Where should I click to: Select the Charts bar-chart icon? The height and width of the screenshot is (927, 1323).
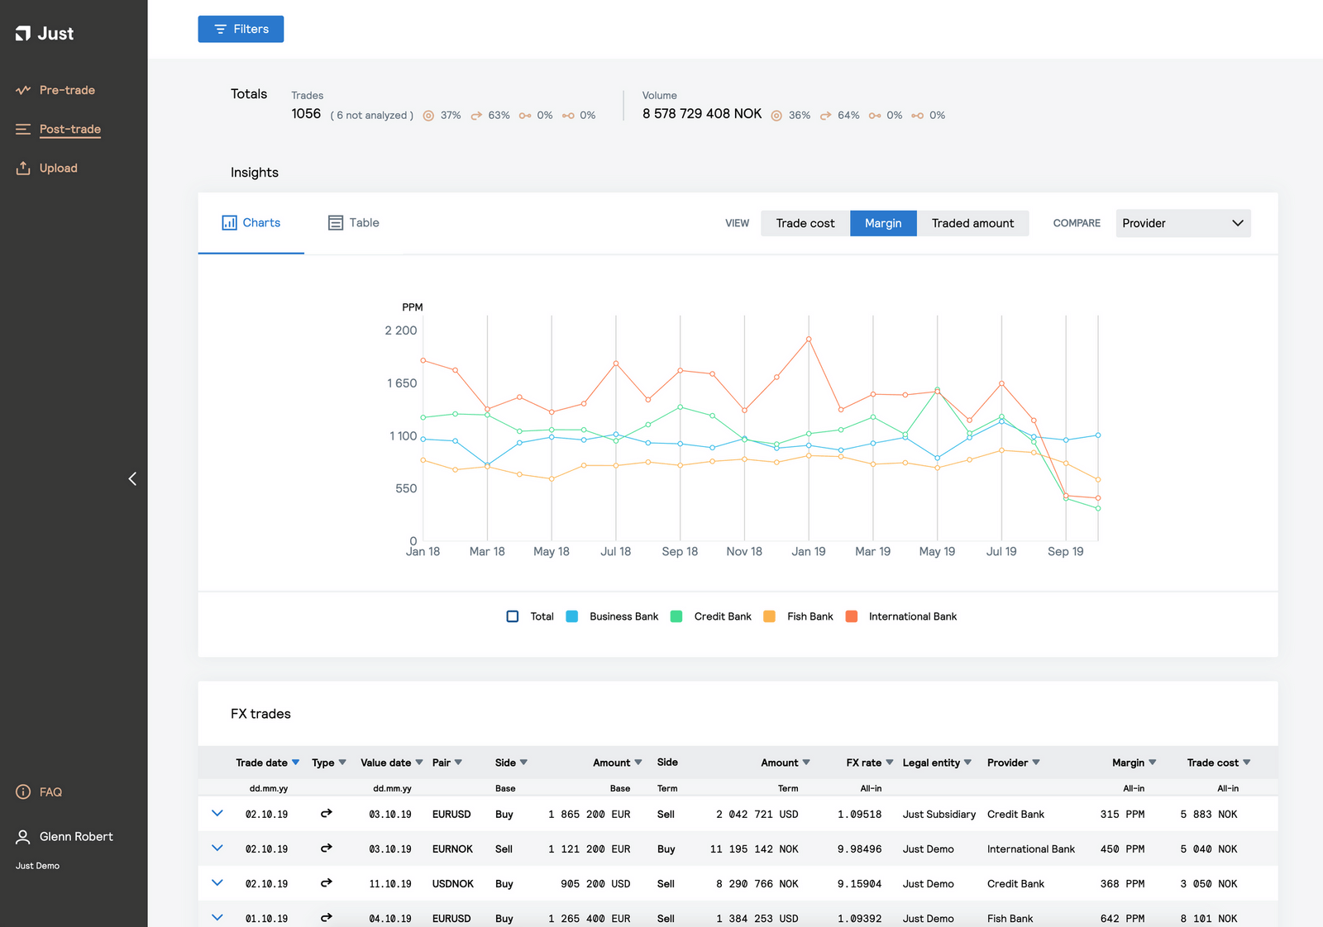229,222
